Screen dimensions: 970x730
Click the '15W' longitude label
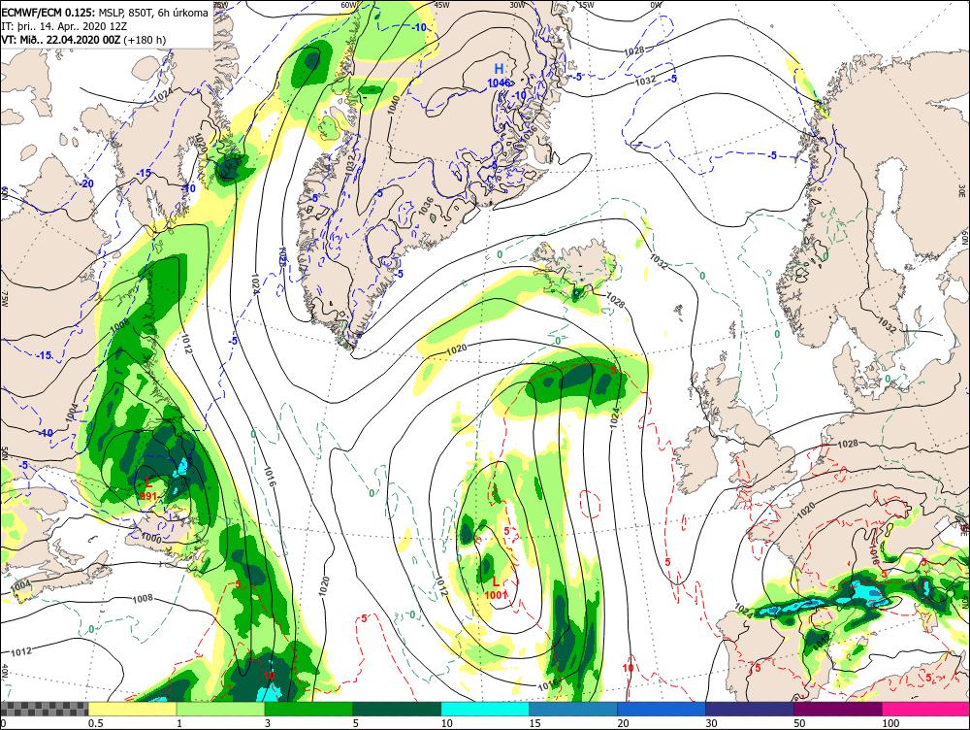[x=586, y=5]
